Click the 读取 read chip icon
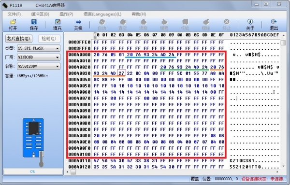 click(144, 25)
